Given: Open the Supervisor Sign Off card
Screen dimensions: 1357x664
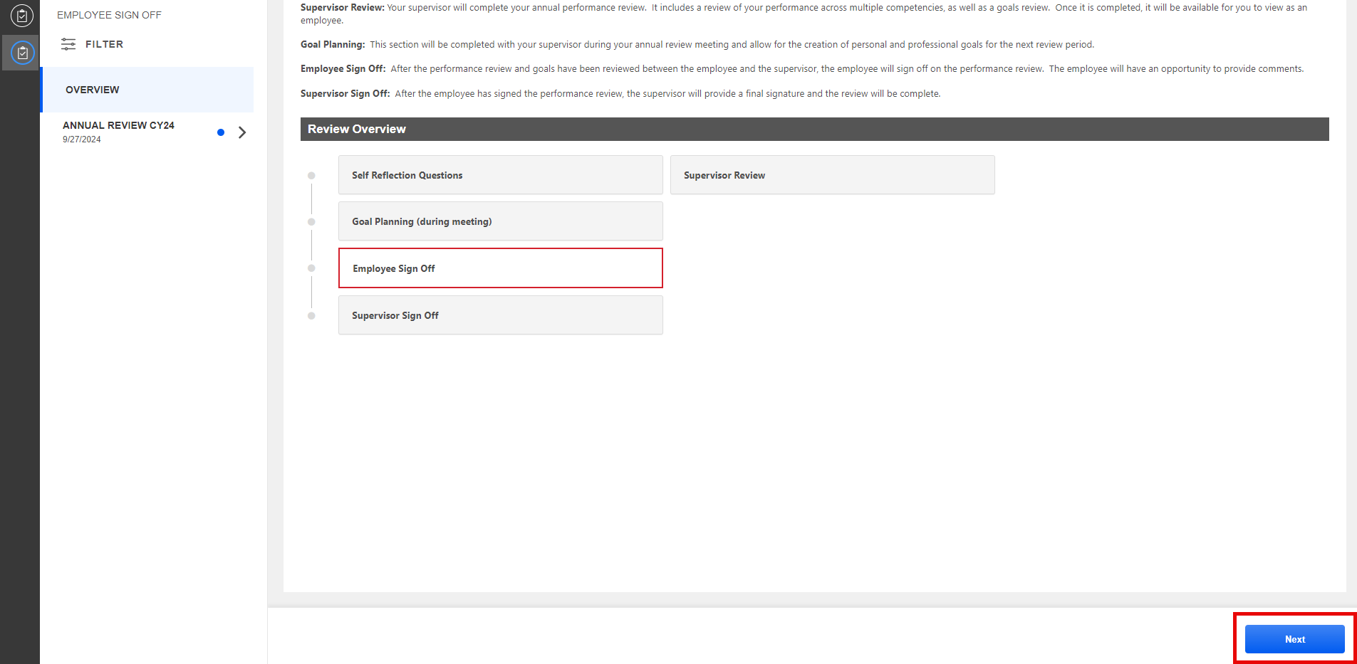Looking at the screenshot, I should [500, 315].
